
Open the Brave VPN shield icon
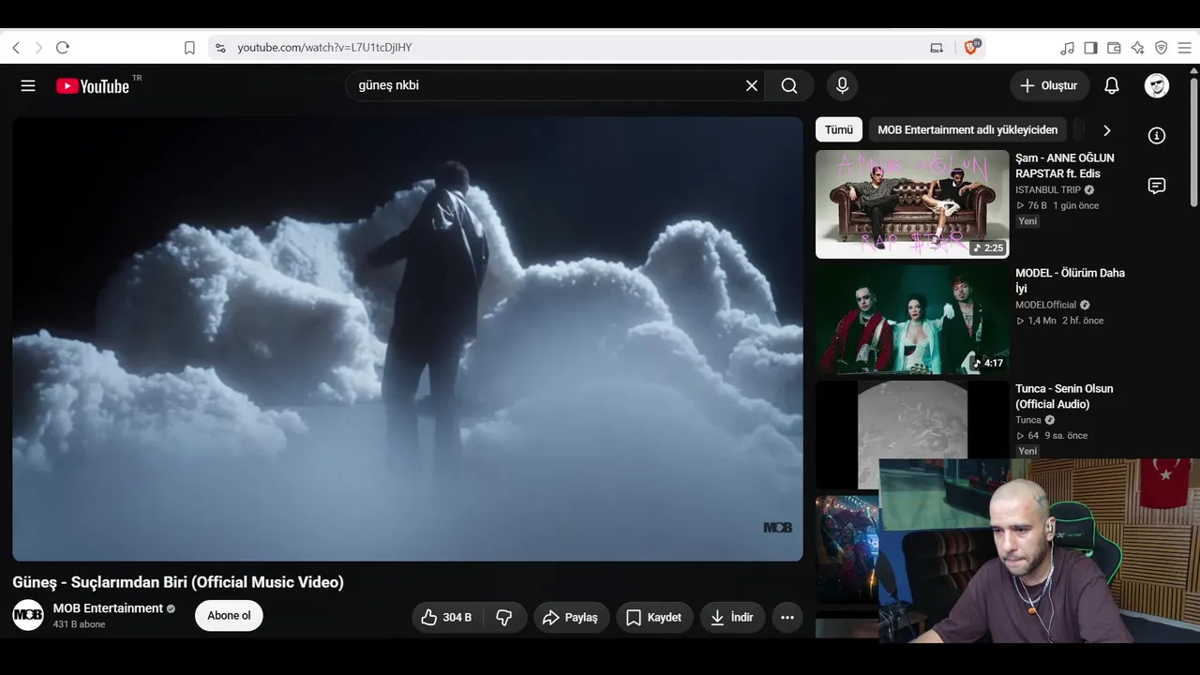click(x=1162, y=48)
